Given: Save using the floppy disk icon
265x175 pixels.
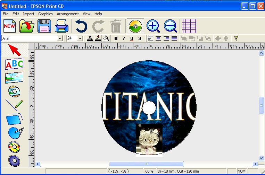Looking at the screenshot, I should 44,26.
